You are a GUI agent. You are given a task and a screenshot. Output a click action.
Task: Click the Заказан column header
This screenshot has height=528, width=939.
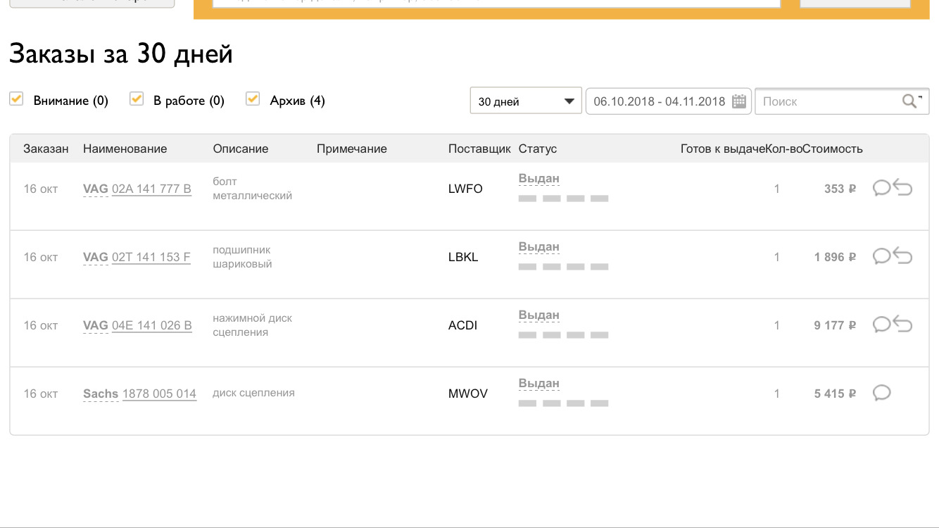[46, 149]
